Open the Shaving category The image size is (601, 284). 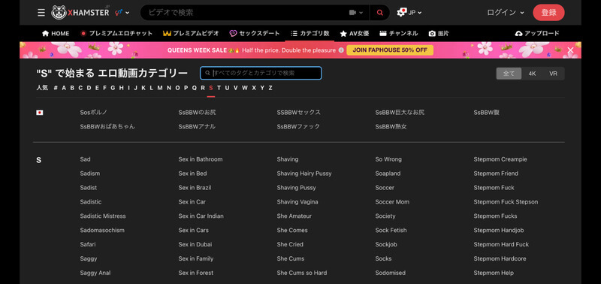(288, 159)
